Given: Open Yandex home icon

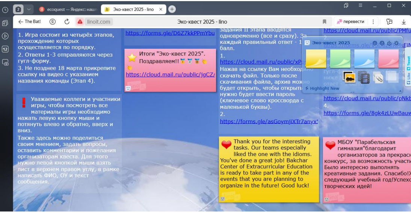Looking at the screenshot, I should point(53,22).
